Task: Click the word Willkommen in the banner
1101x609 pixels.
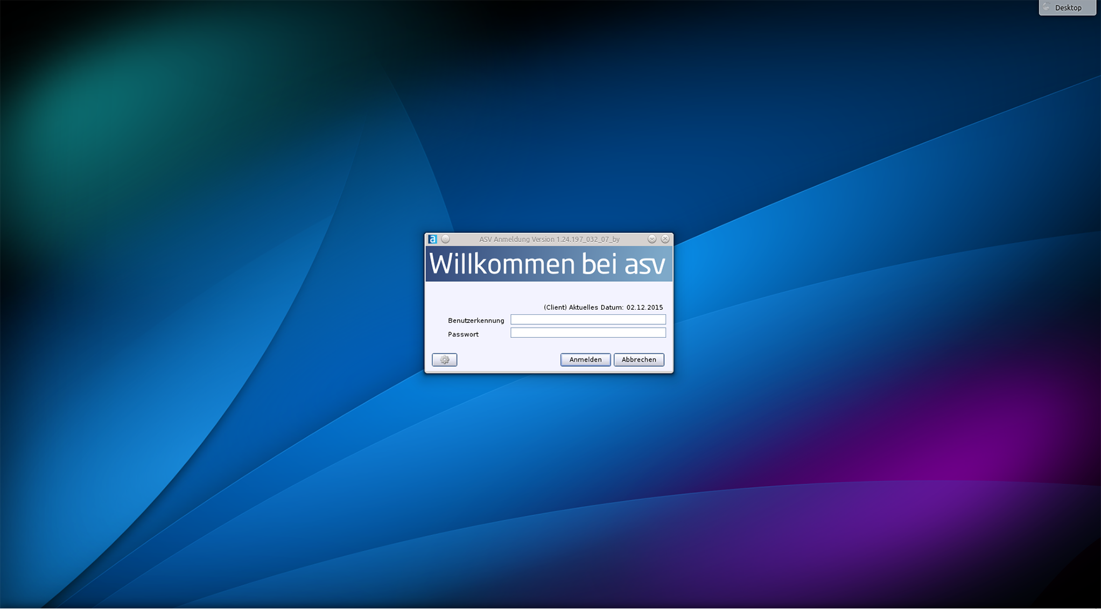Action: (502, 264)
